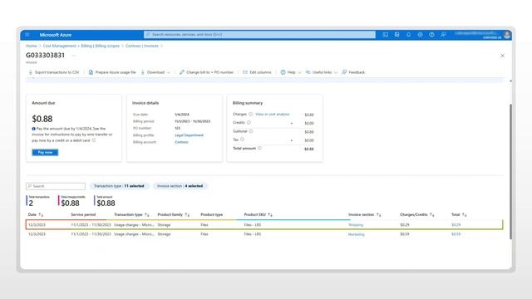This screenshot has height=299, width=532.
Task: Click the info icon next to Total amount
Action: [259, 148]
